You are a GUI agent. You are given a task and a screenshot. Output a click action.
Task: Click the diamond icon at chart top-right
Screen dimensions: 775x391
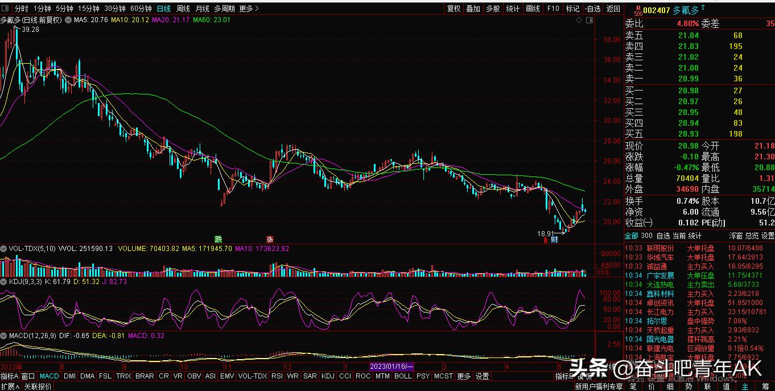pos(579,20)
